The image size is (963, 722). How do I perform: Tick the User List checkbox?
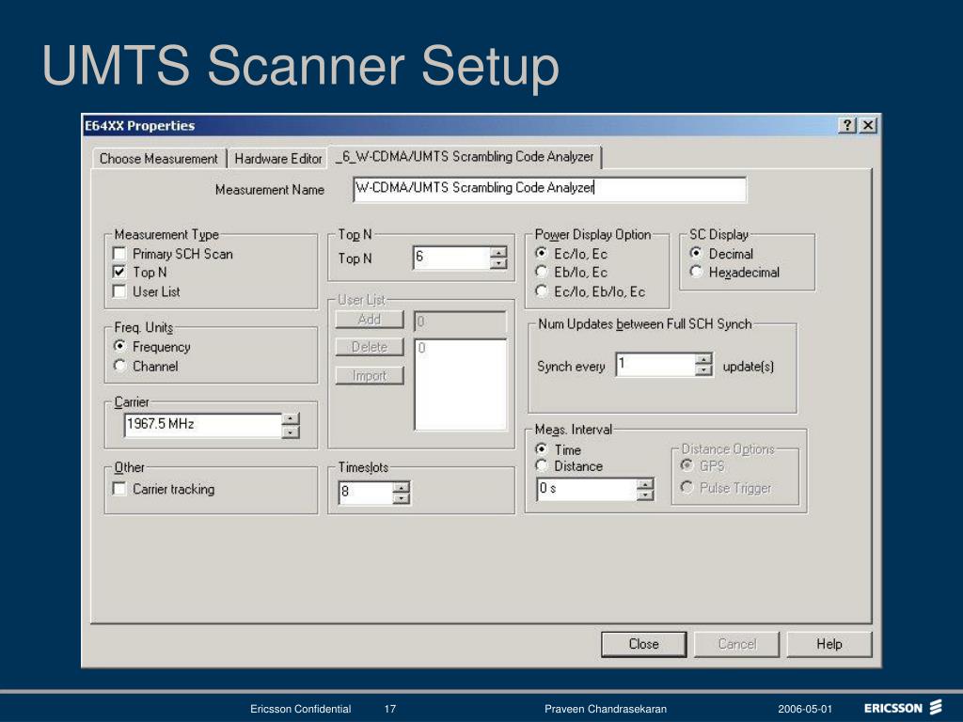pos(119,291)
